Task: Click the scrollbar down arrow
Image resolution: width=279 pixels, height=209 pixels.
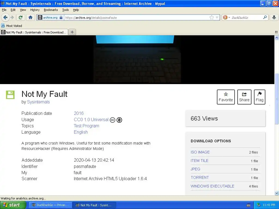Action: [x=277, y=193]
